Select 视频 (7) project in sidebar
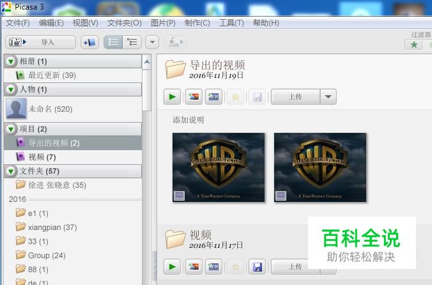The image size is (432, 285). point(73,157)
